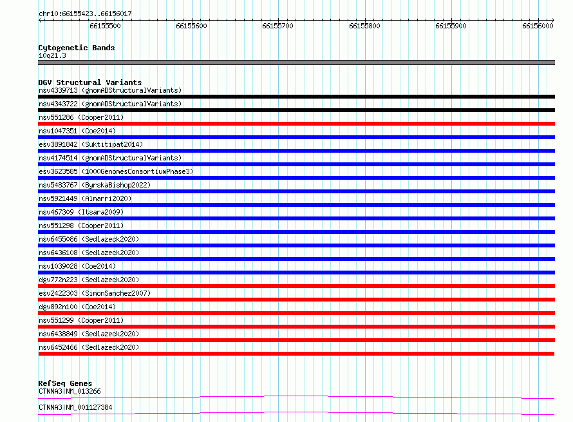Screen dimensions: 573x422
Task: Open variant nsv6455086 (Sedlazeck2020) label
Action: (x=89, y=239)
